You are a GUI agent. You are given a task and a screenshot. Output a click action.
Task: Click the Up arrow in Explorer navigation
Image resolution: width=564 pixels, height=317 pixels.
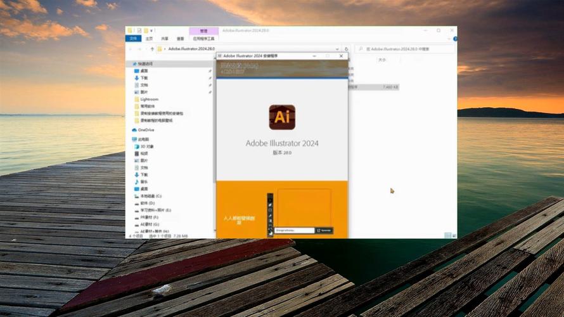152,49
